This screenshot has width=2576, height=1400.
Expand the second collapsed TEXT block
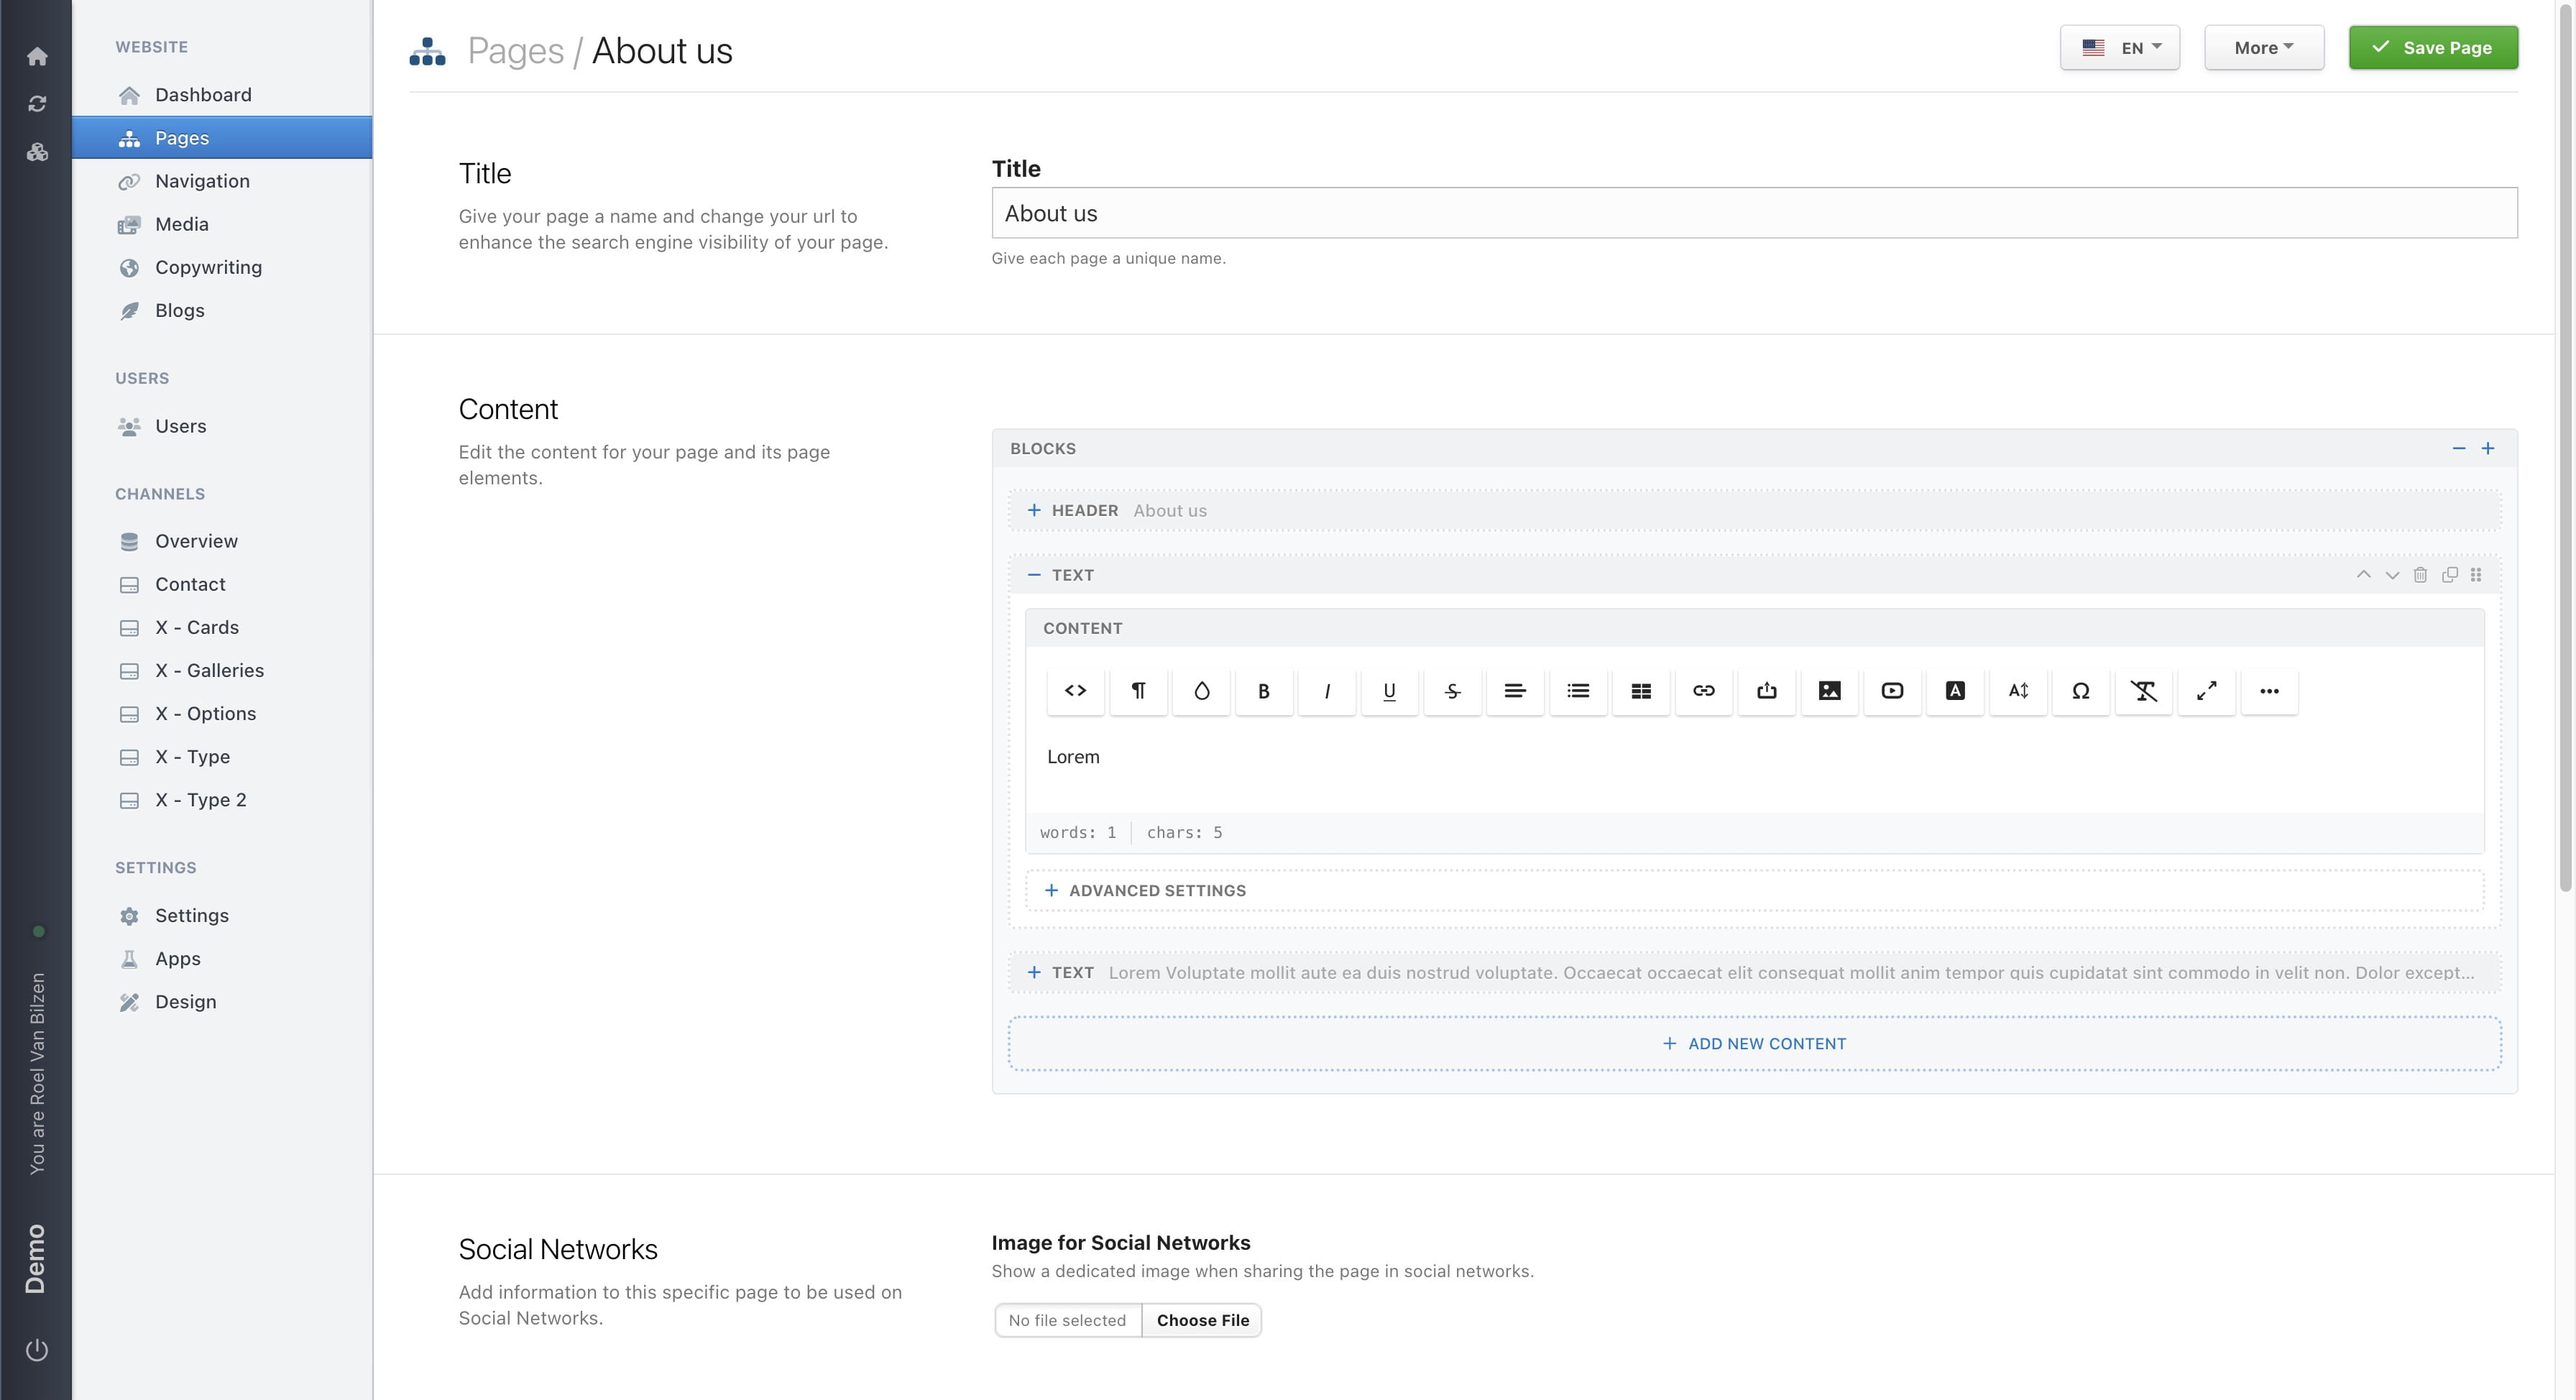tap(1034, 972)
